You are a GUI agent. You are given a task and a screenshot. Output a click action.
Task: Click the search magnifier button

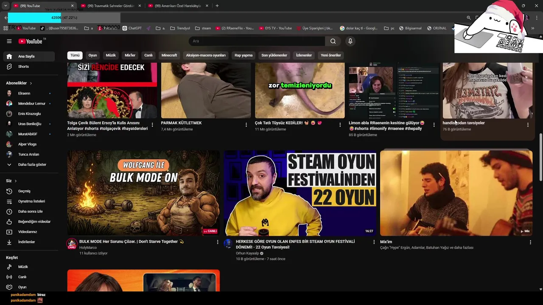click(333, 41)
